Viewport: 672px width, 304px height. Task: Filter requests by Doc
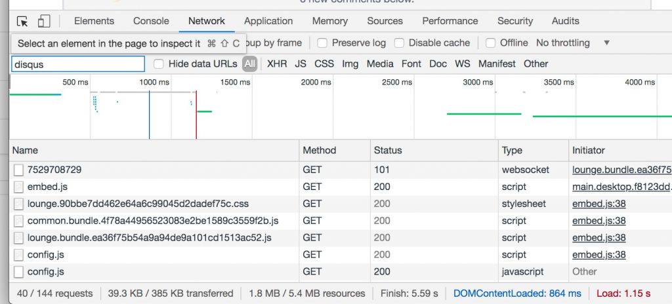pyautogui.click(x=438, y=64)
